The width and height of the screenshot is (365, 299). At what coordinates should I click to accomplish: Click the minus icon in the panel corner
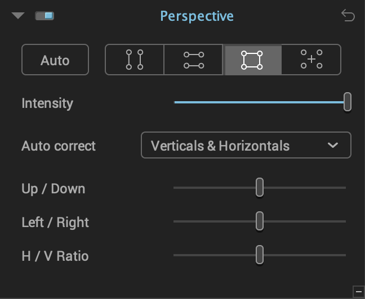359,292
